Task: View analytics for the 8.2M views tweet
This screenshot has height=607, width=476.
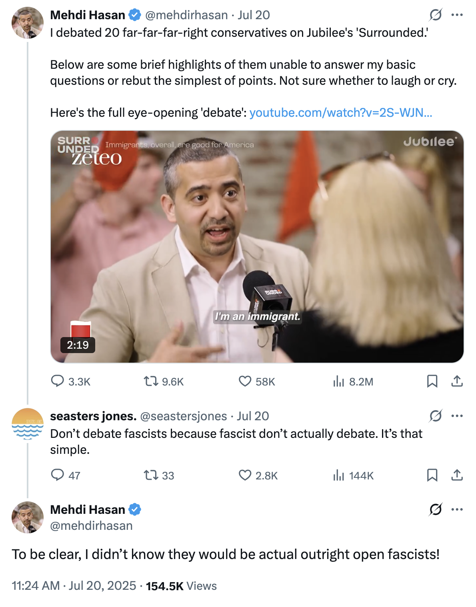Action: (338, 381)
